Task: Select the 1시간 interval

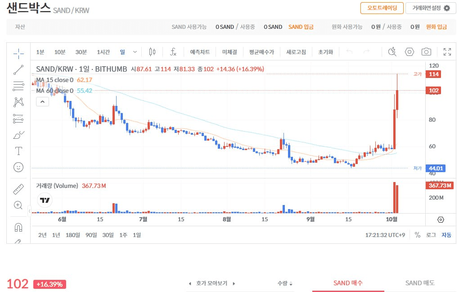Action: click(103, 52)
